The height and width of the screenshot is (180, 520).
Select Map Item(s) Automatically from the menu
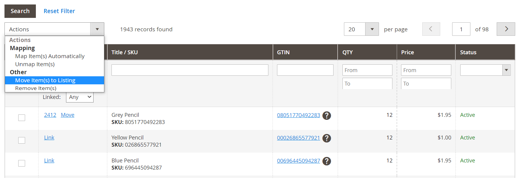50,56
